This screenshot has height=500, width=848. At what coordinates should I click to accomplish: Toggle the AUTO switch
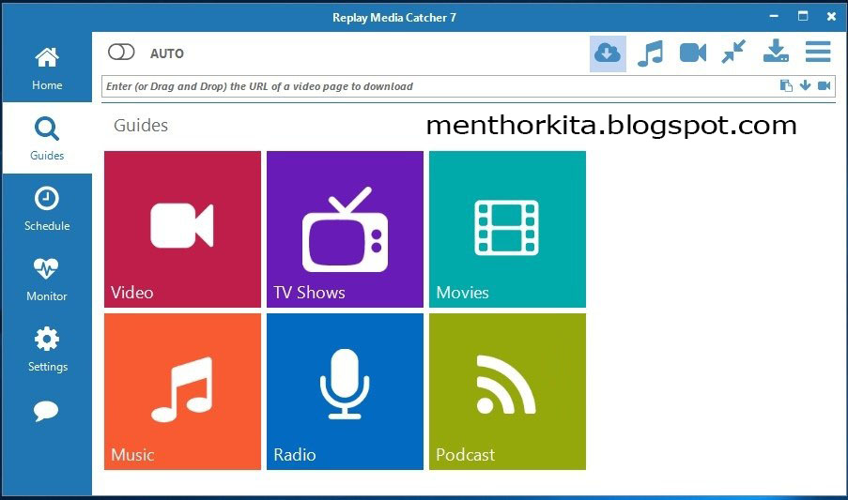[121, 53]
